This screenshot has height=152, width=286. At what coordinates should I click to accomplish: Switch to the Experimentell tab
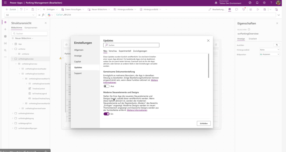pos(125,51)
